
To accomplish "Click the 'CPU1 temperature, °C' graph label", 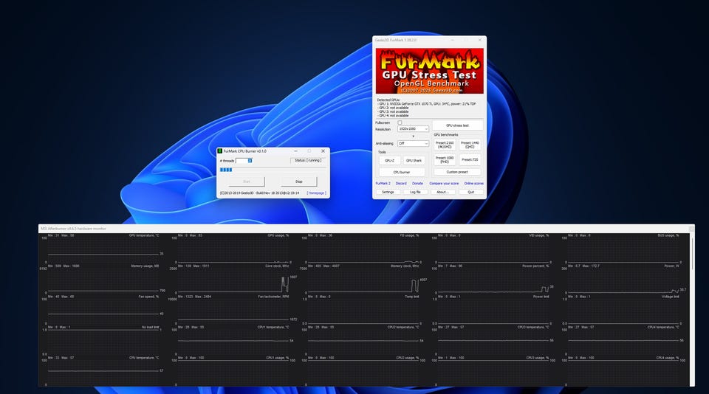I will pos(273,327).
